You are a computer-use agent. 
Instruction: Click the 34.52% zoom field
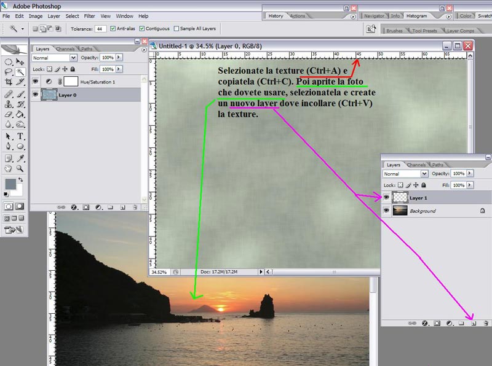159,272
